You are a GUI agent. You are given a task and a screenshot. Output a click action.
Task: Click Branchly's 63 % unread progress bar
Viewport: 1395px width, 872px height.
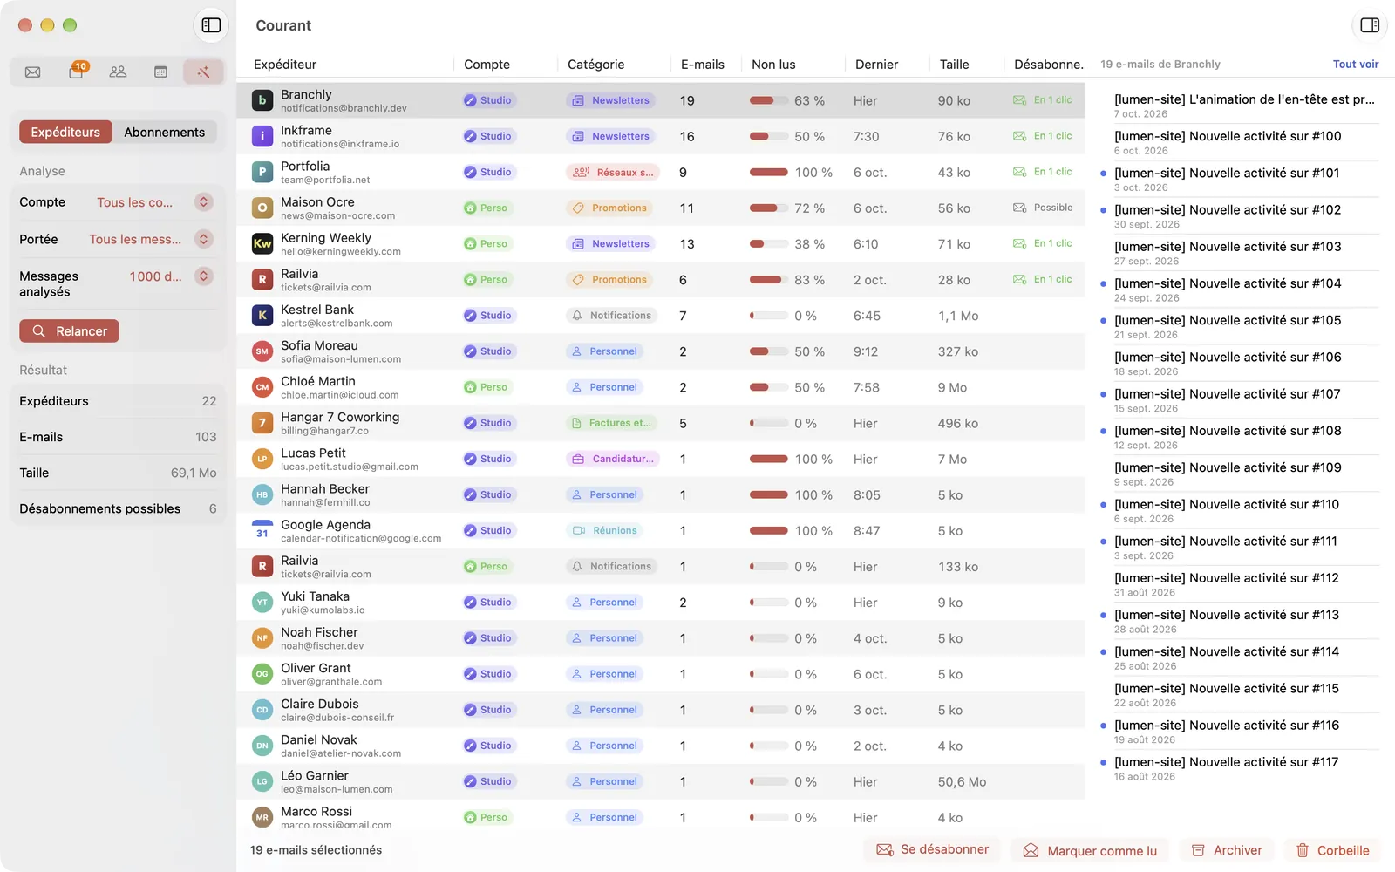tap(768, 100)
